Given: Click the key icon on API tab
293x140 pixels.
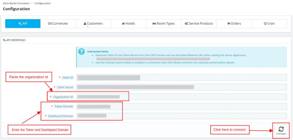Looking at the screenshot, I should coord(20,24).
